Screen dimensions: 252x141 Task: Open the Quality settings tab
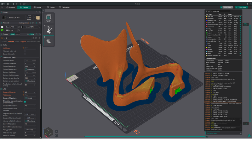click(x=4, y=42)
